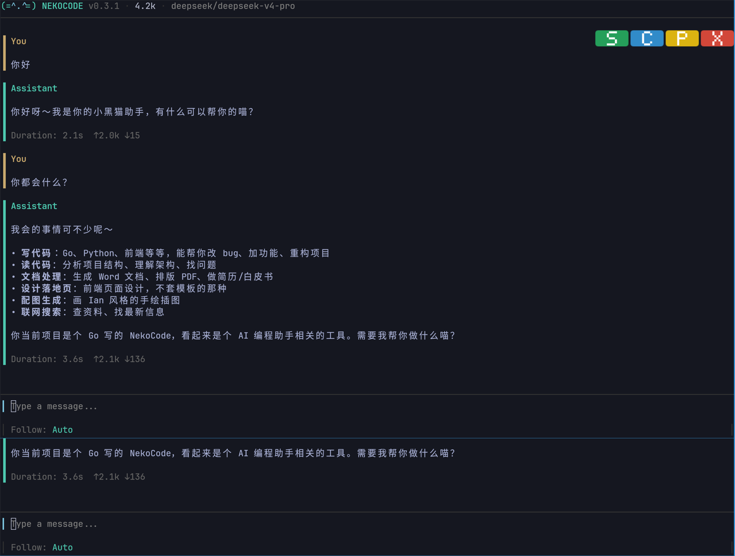Click the 配图生成 bullet item
Image resolution: width=735 pixels, height=556 pixels.
(x=96, y=300)
